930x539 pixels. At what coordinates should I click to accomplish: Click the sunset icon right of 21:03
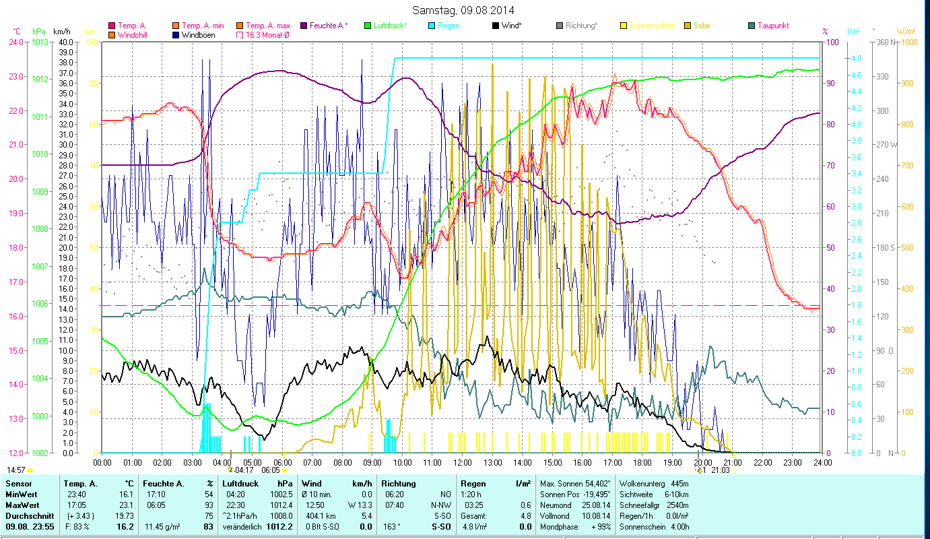coord(734,470)
